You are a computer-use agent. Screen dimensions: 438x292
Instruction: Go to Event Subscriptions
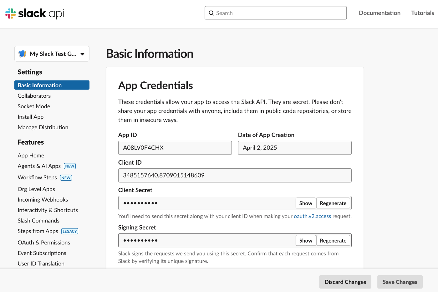coord(42,253)
